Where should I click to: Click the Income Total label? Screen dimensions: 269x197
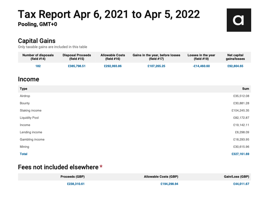pyautogui.click(x=24, y=154)
